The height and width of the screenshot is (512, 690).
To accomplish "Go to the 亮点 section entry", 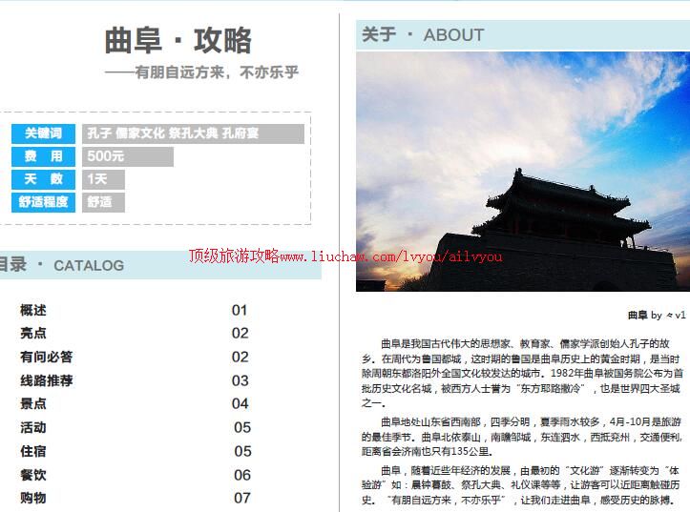I will click(x=33, y=333).
